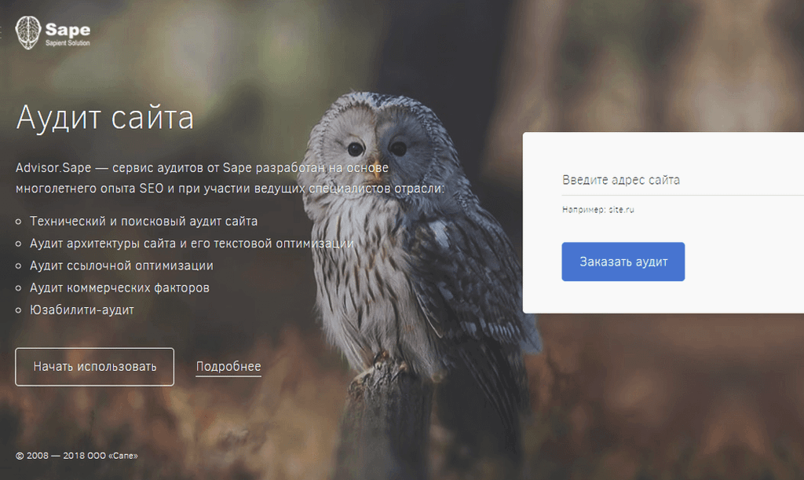Select Технический и поисковый аудит сайта item
Viewport: 804px width, 480px height.
[x=143, y=222]
